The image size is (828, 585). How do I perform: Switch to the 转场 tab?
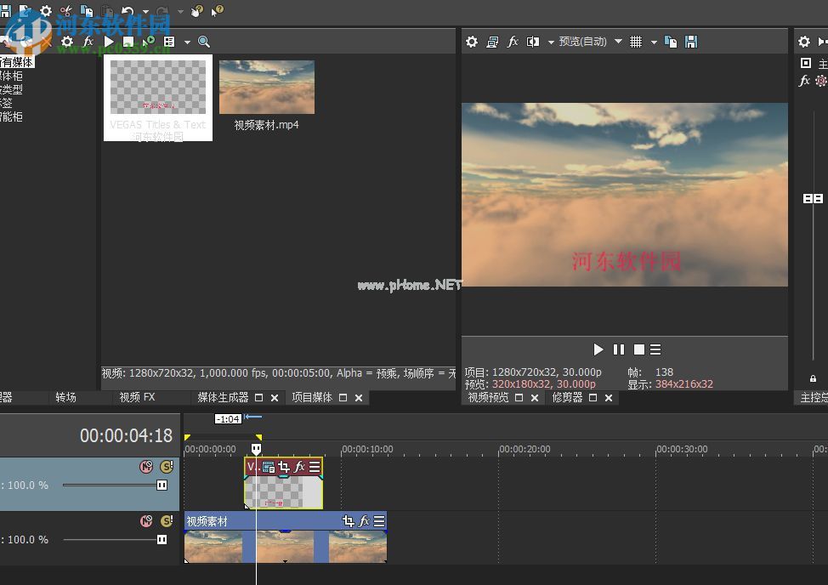(66, 397)
